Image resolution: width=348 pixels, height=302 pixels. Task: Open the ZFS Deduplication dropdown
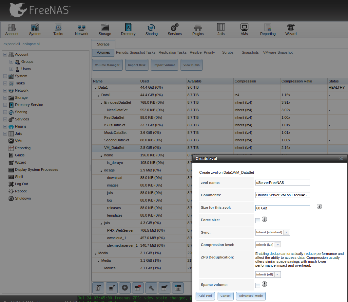pos(268,274)
